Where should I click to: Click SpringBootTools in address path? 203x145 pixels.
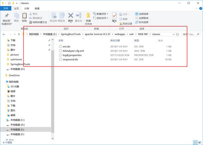point(71,34)
